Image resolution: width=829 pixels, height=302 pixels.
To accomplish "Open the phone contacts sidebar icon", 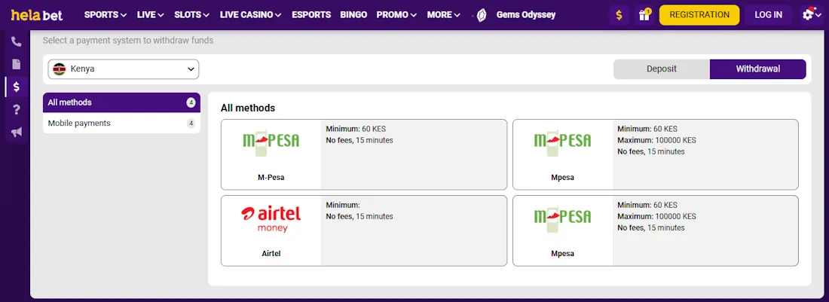I will (17, 41).
